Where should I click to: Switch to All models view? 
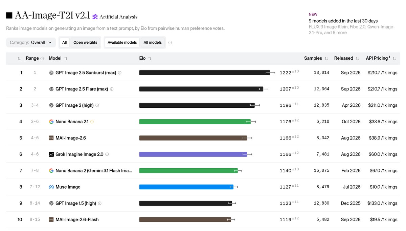tap(153, 43)
